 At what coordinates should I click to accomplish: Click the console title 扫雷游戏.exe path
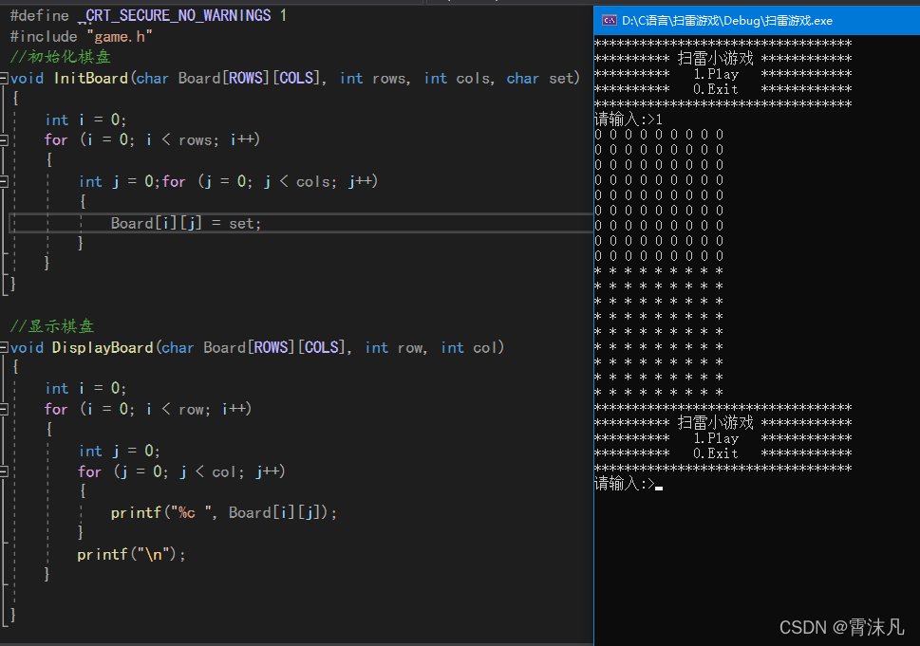pos(727,21)
